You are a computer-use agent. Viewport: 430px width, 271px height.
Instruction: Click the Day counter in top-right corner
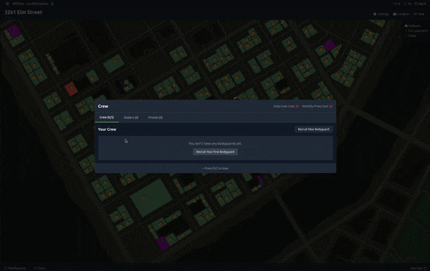(x=420, y=4)
